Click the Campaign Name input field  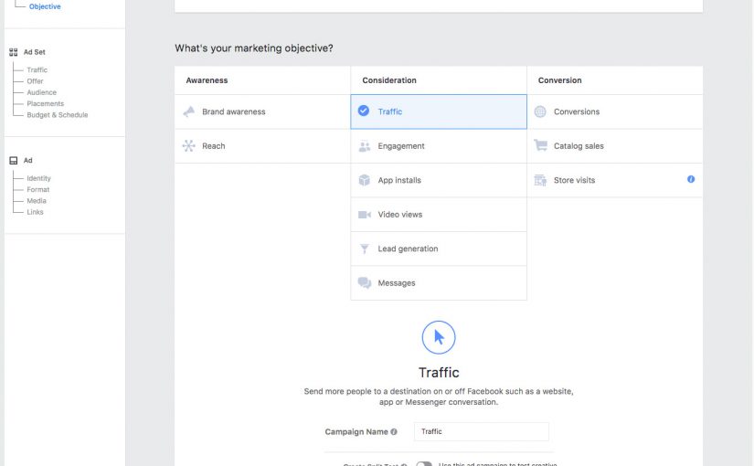tap(482, 431)
